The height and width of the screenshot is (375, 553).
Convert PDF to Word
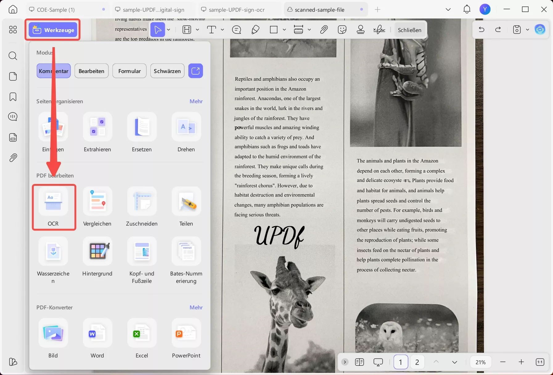point(97,334)
